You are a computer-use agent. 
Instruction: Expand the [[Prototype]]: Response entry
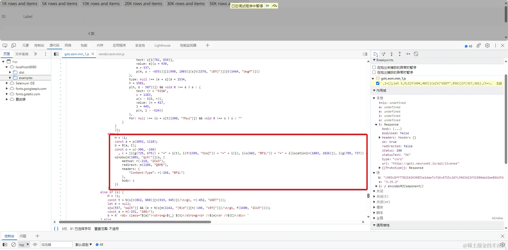tap(380, 168)
